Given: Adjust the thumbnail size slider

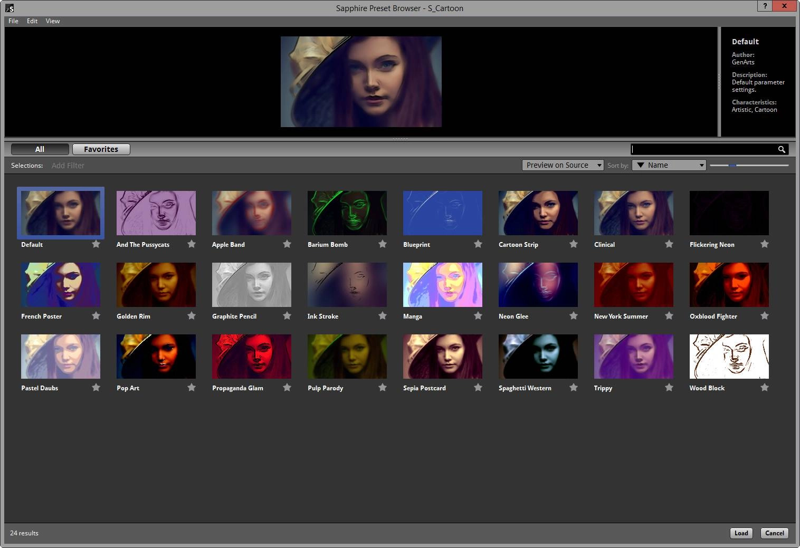Looking at the screenshot, I should (x=732, y=165).
